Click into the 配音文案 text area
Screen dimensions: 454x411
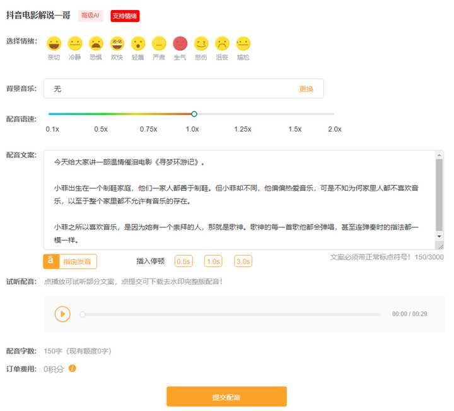(x=239, y=200)
